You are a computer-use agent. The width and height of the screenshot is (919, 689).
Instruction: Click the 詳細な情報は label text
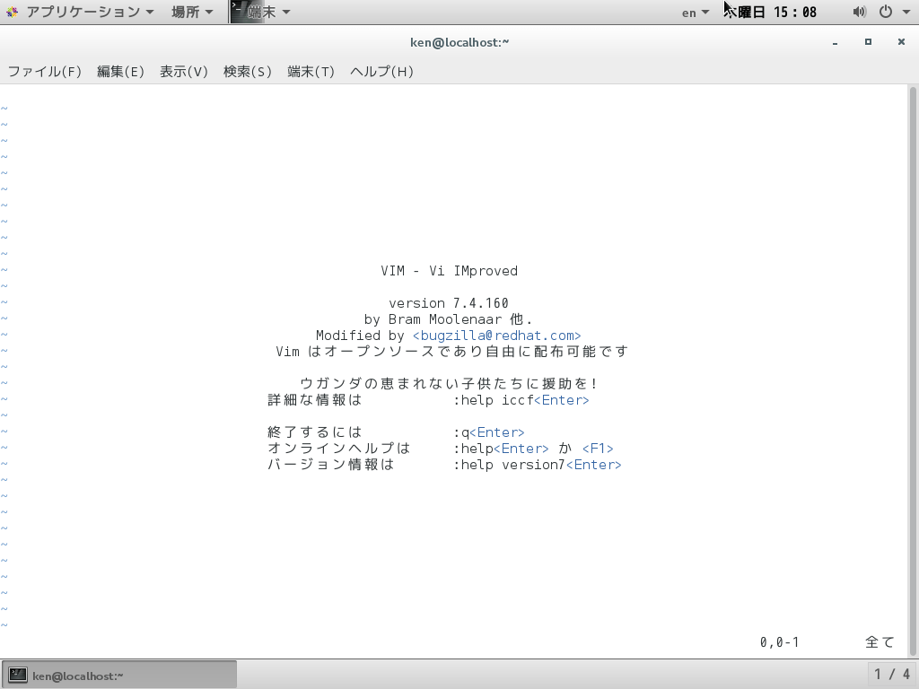tap(315, 400)
